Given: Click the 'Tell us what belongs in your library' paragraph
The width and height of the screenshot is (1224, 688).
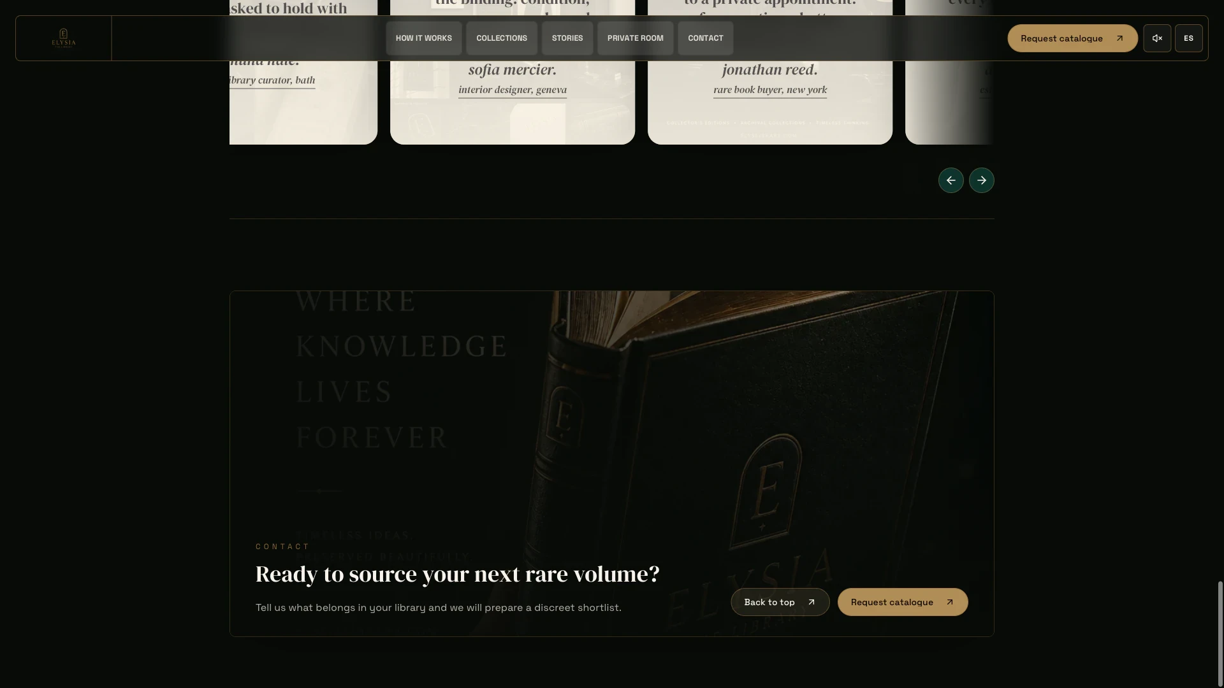Looking at the screenshot, I should 439,608.
